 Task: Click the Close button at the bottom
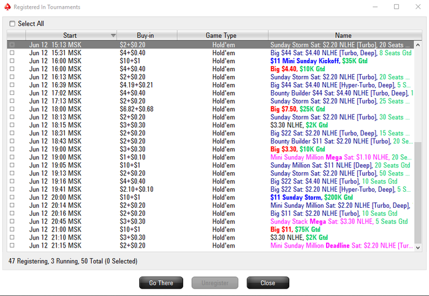tap(268, 283)
